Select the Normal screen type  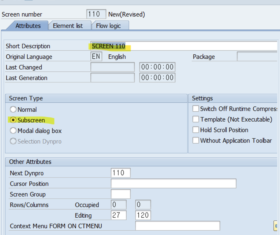(x=13, y=110)
